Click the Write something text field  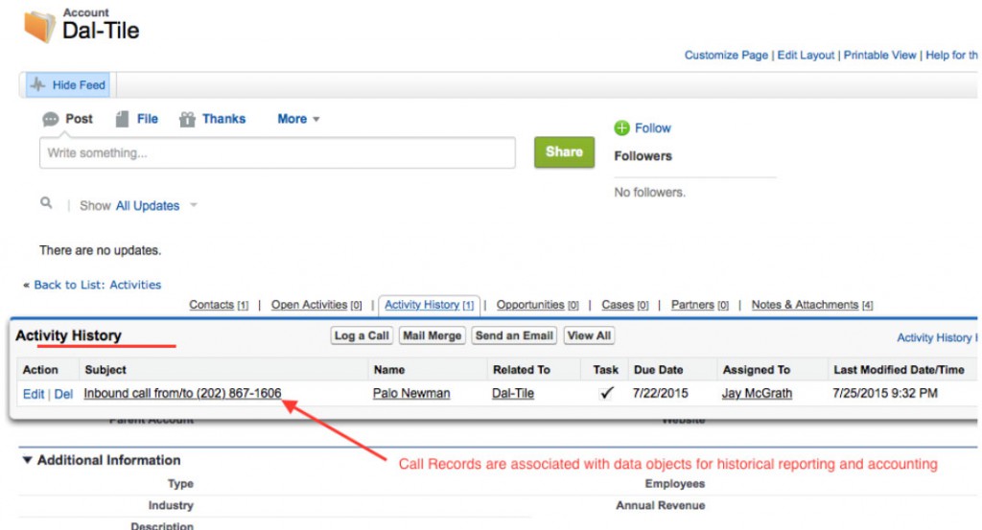[277, 153]
